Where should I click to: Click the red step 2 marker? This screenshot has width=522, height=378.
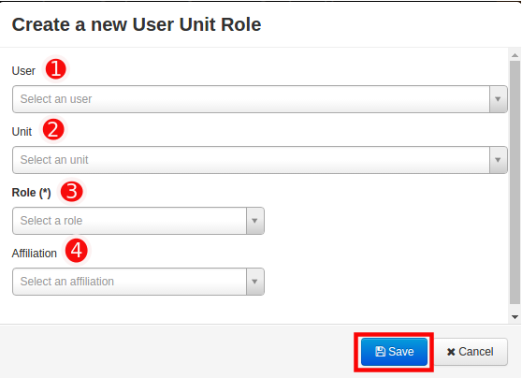(53, 129)
